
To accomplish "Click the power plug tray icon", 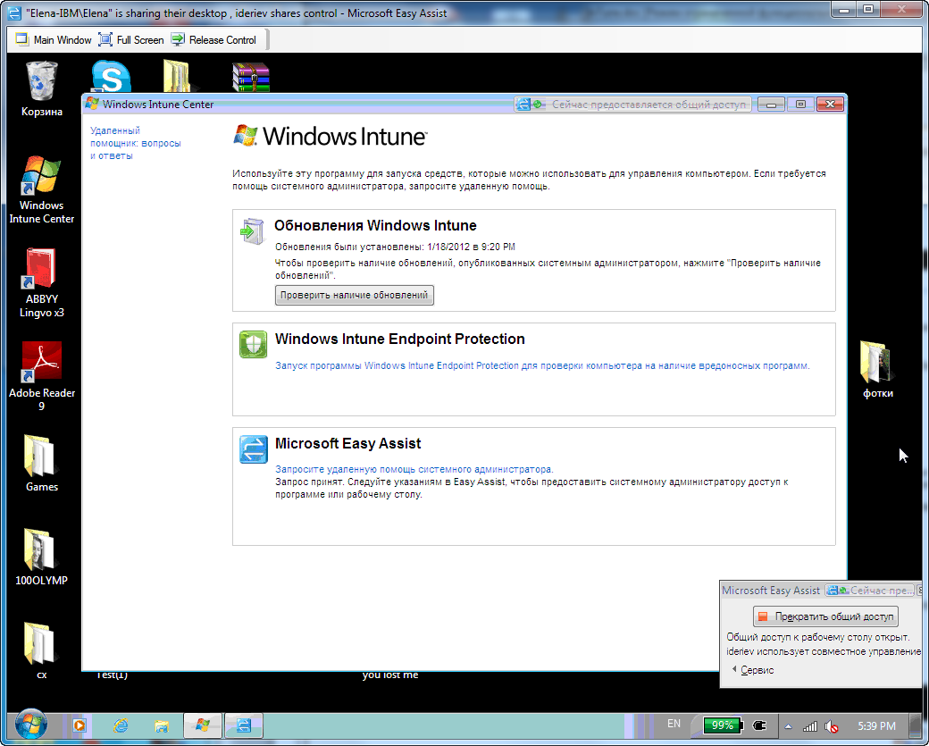I will pyautogui.click(x=759, y=725).
